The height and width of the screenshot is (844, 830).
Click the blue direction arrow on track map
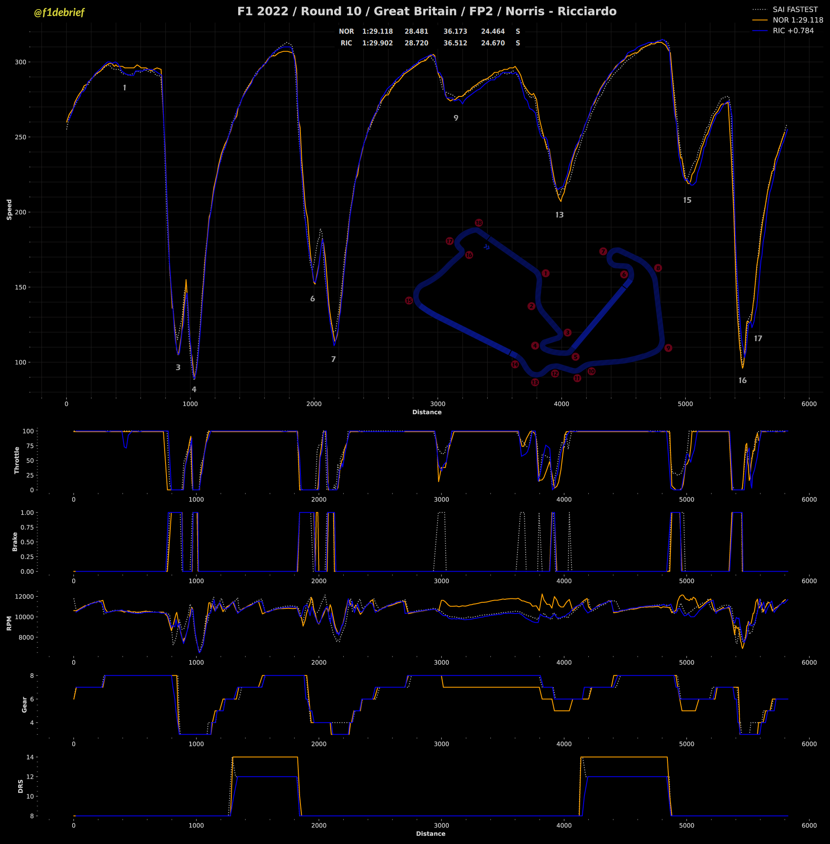tap(486, 247)
